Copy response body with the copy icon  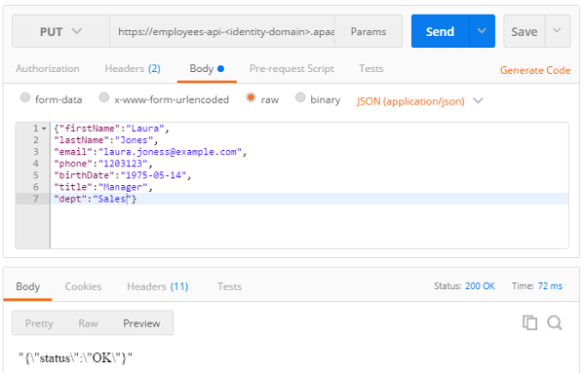(x=529, y=322)
